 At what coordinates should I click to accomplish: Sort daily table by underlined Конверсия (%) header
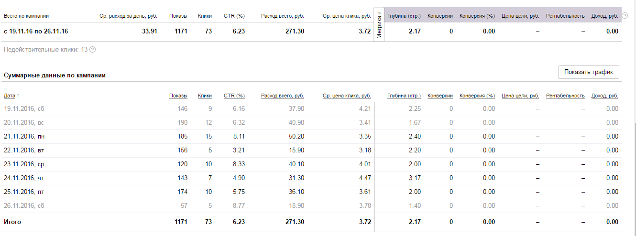point(477,96)
